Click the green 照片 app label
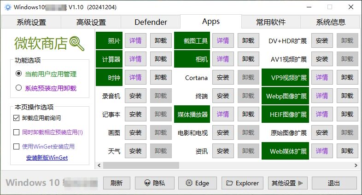The width and height of the screenshot is (362, 195). point(109,40)
